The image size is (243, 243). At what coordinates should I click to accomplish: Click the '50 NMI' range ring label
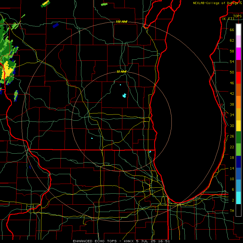pyautogui.click(x=122, y=72)
